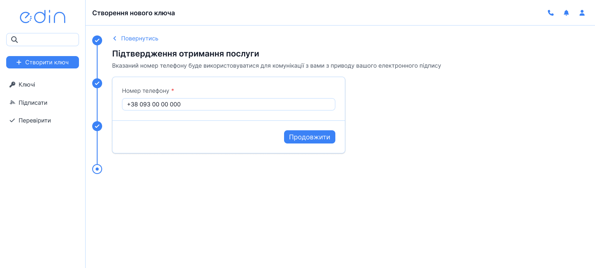Click the signature icon beside Підписати
Viewport: 595px width, 268px height.
(12, 103)
